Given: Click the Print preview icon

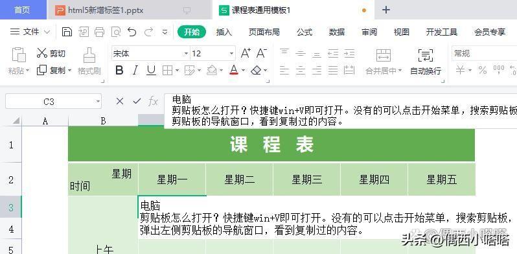Looking at the screenshot, I should pyautogui.click(x=116, y=32).
